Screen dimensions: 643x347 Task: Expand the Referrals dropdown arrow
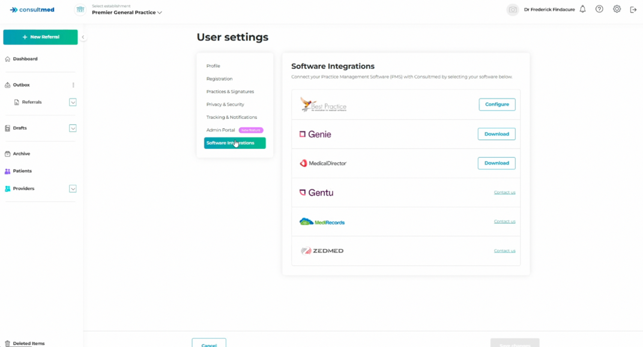click(73, 103)
